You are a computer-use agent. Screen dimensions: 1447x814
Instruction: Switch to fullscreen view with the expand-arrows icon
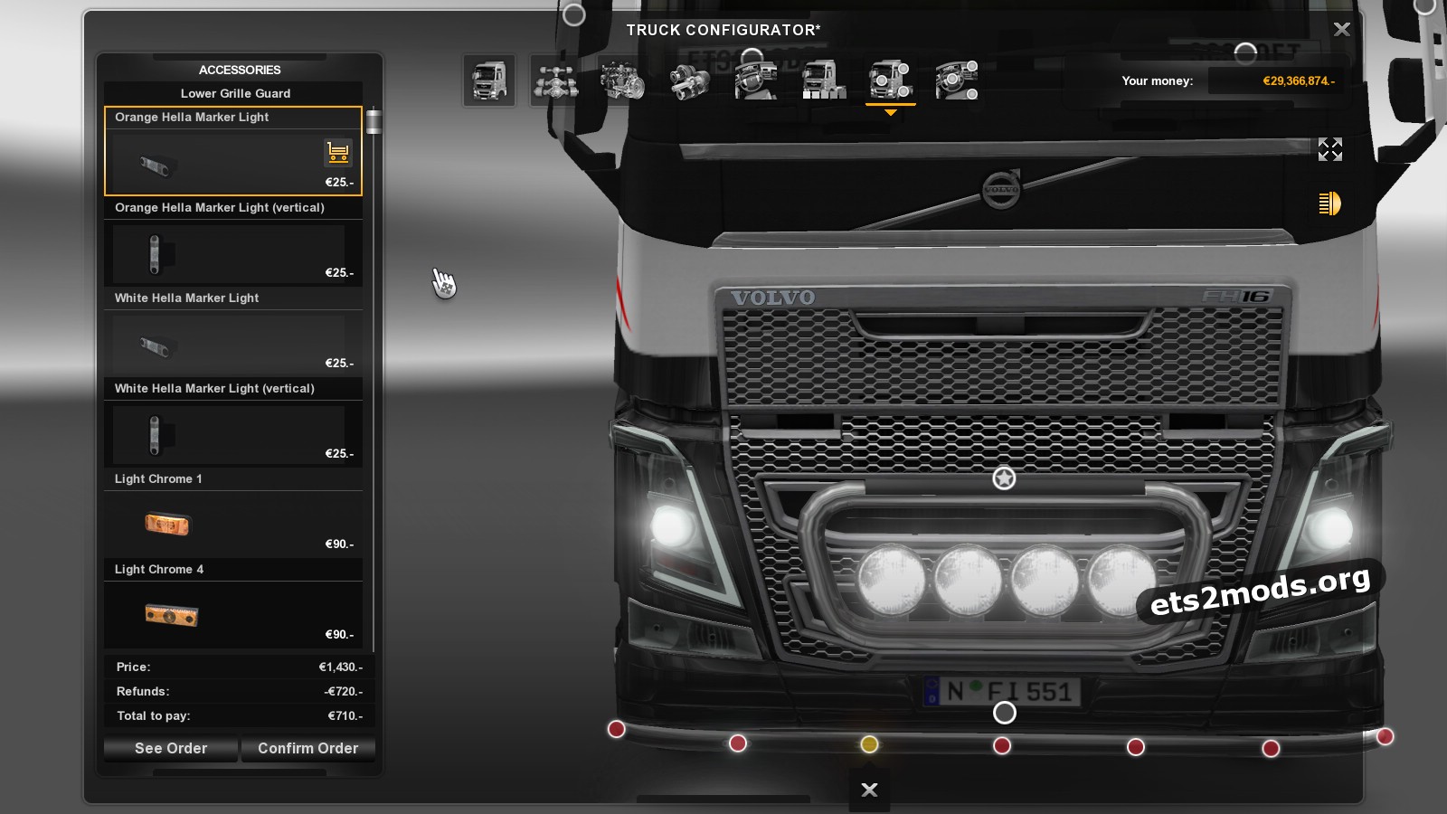click(x=1329, y=149)
